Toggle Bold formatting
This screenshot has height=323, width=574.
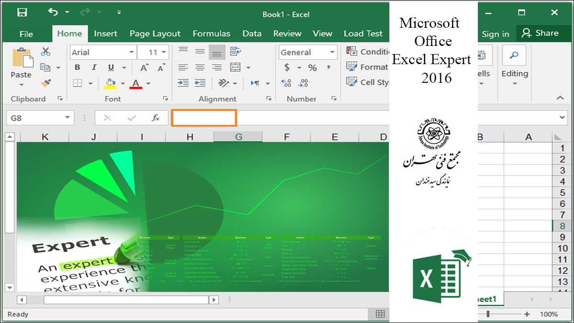[x=77, y=67]
